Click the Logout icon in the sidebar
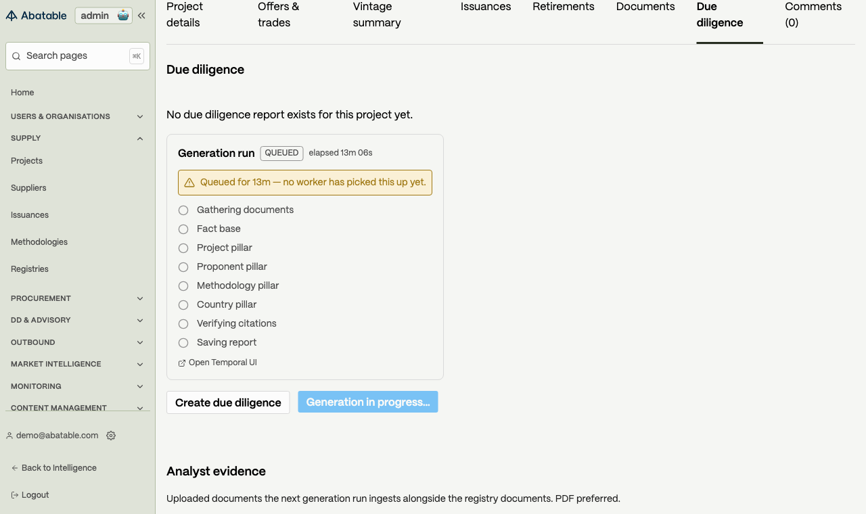The image size is (866, 514). click(15, 495)
